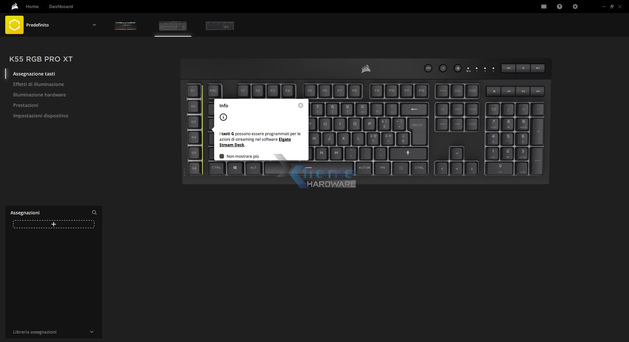Click the help question mark icon
Viewport: 629px width, 342px height.
pyautogui.click(x=559, y=7)
